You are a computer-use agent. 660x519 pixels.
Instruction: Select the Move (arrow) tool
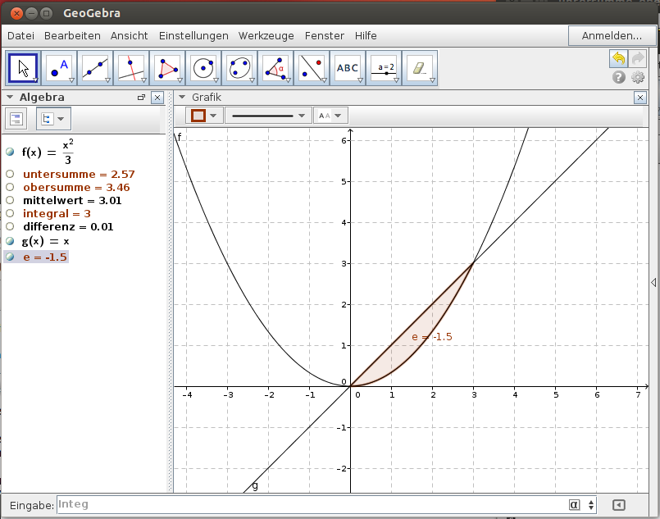pos(23,68)
